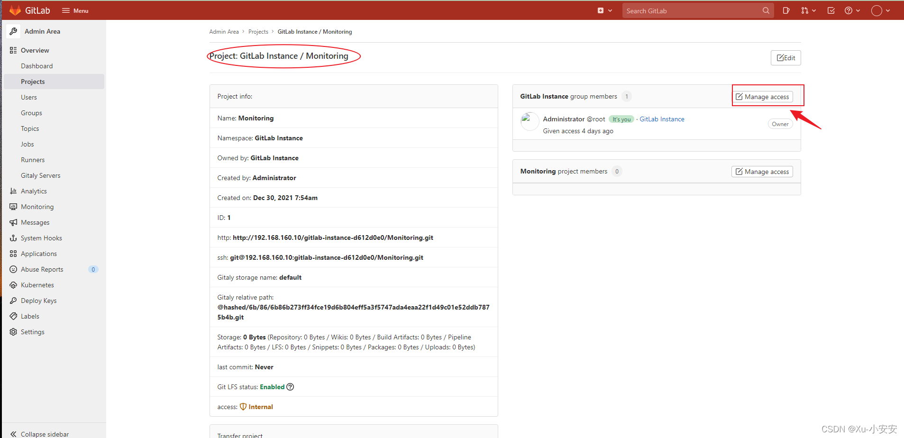Image resolution: width=904 pixels, height=438 pixels.
Task: Click the Git LFS status help icon
Action: [x=290, y=387]
